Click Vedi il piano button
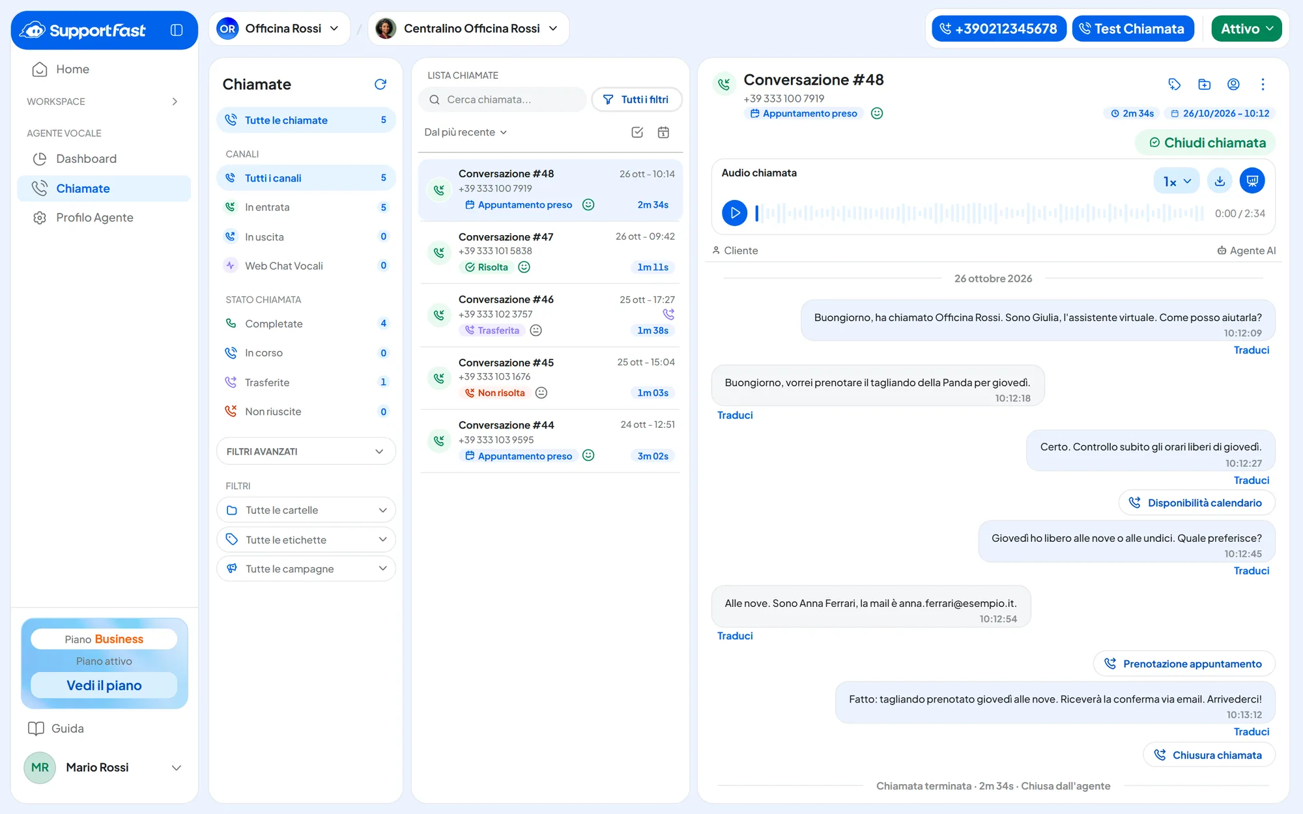 pos(104,685)
